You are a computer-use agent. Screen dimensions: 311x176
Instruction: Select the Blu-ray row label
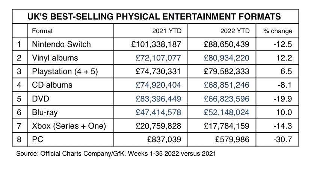coord(45,112)
